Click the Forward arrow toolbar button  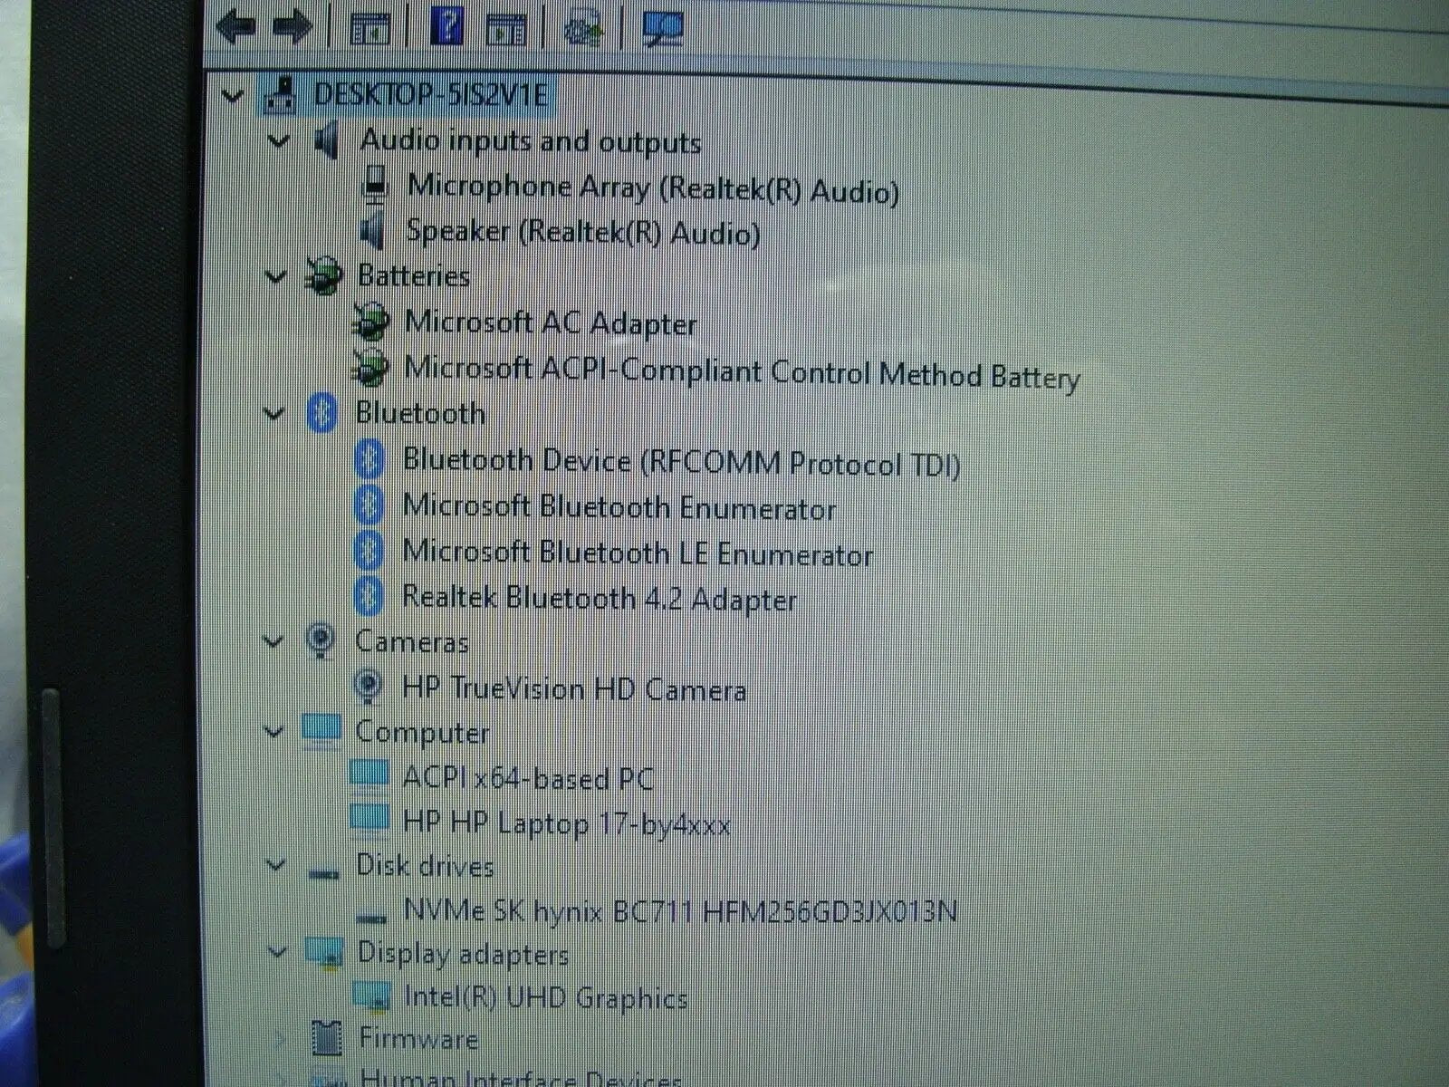coord(292,27)
